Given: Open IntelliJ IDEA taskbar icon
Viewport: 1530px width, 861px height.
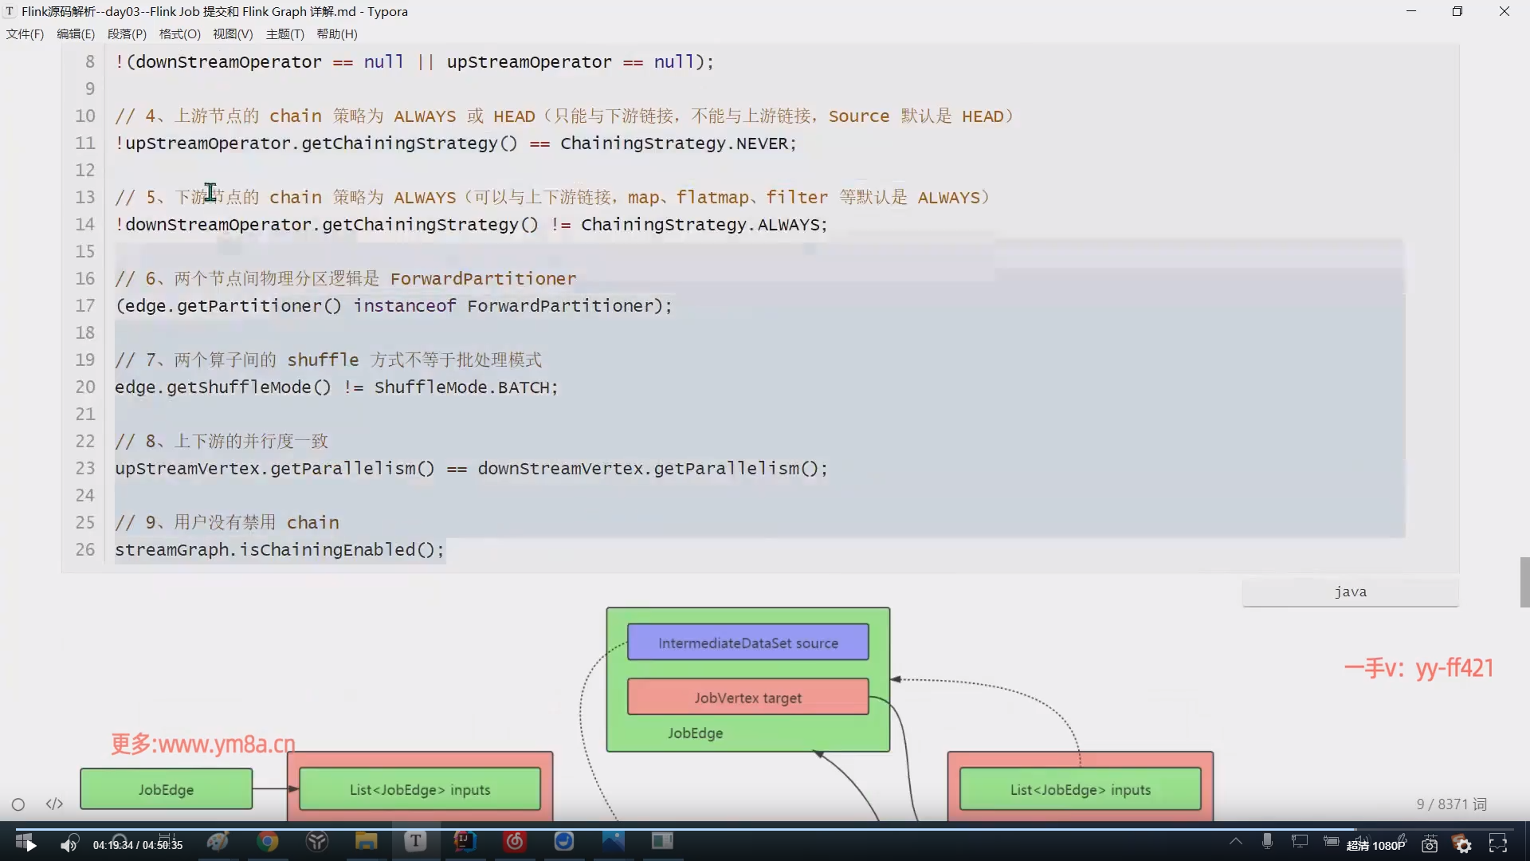Looking at the screenshot, I should click(465, 842).
